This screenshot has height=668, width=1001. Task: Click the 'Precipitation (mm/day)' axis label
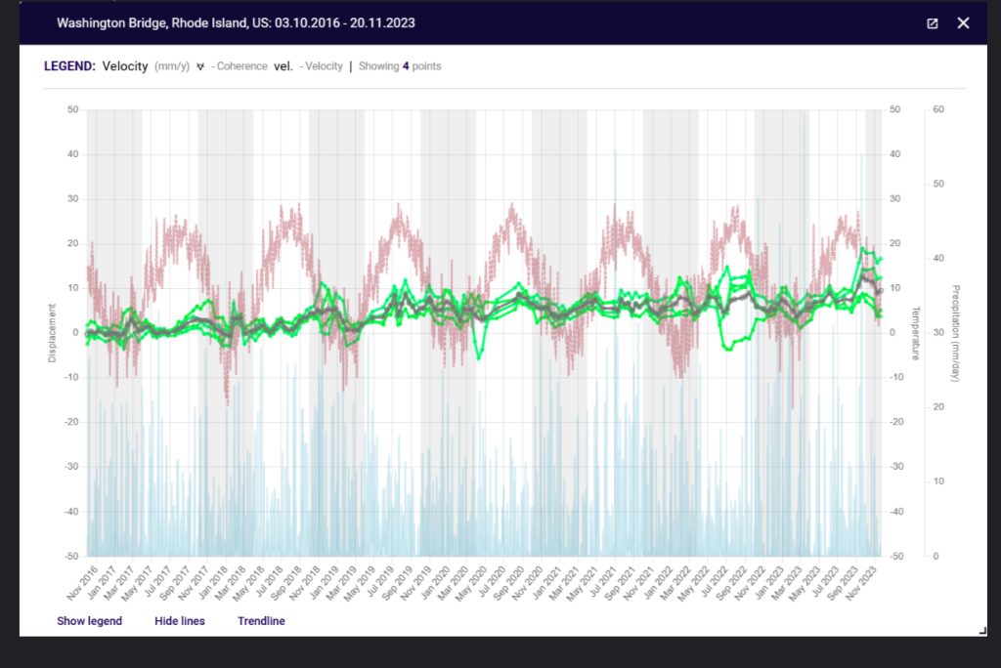pyautogui.click(x=956, y=333)
